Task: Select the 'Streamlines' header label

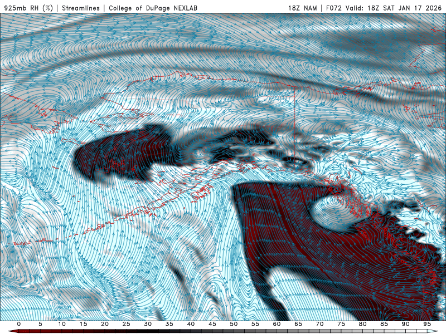Action: coord(81,8)
